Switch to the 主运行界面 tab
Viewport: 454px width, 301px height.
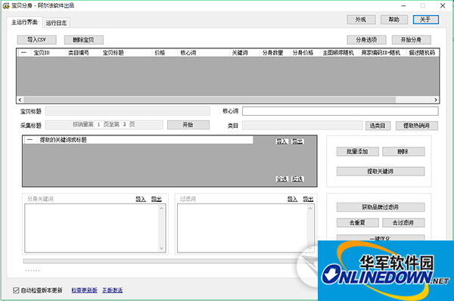[25, 22]
